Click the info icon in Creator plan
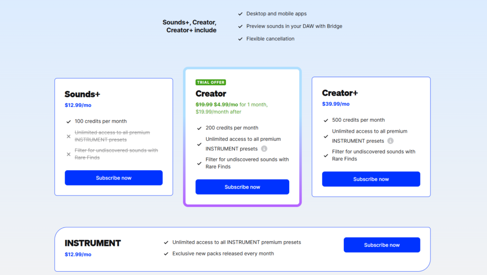The height and width of the screenshot is (275, 487). [264, 149]
